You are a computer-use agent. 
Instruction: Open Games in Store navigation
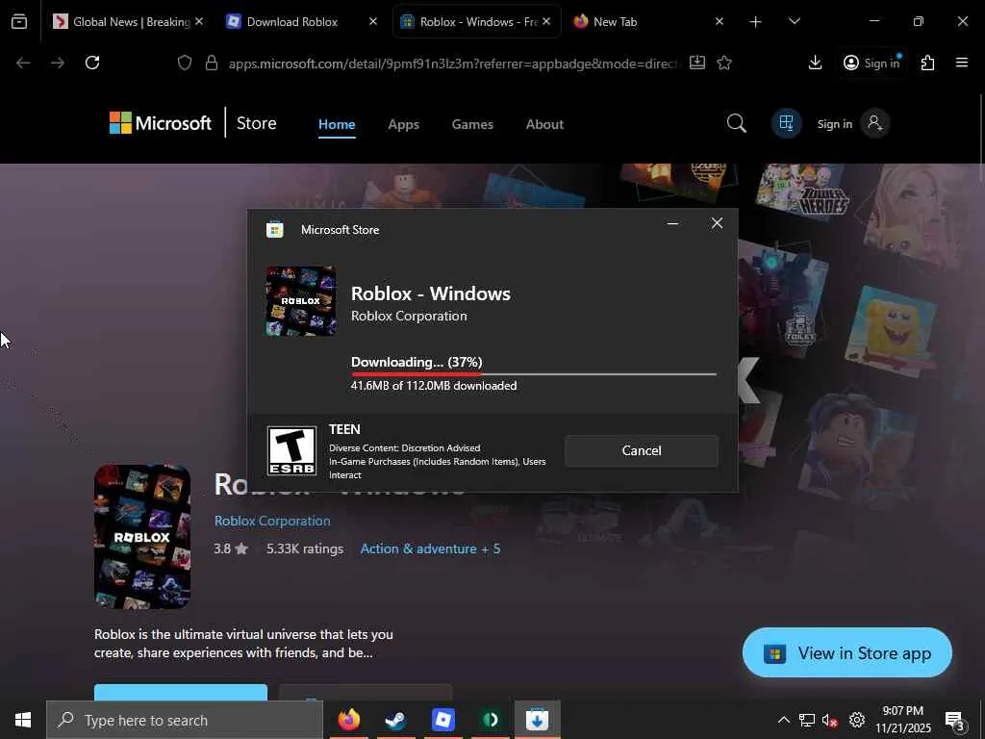pos(472,124)
